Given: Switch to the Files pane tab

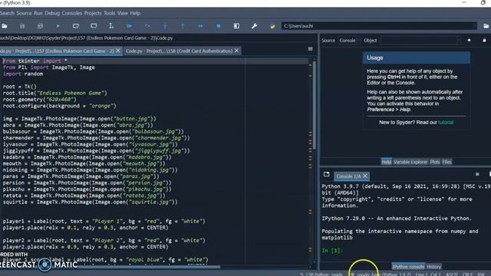Looking at the screenshot, I should pos(447,162).
